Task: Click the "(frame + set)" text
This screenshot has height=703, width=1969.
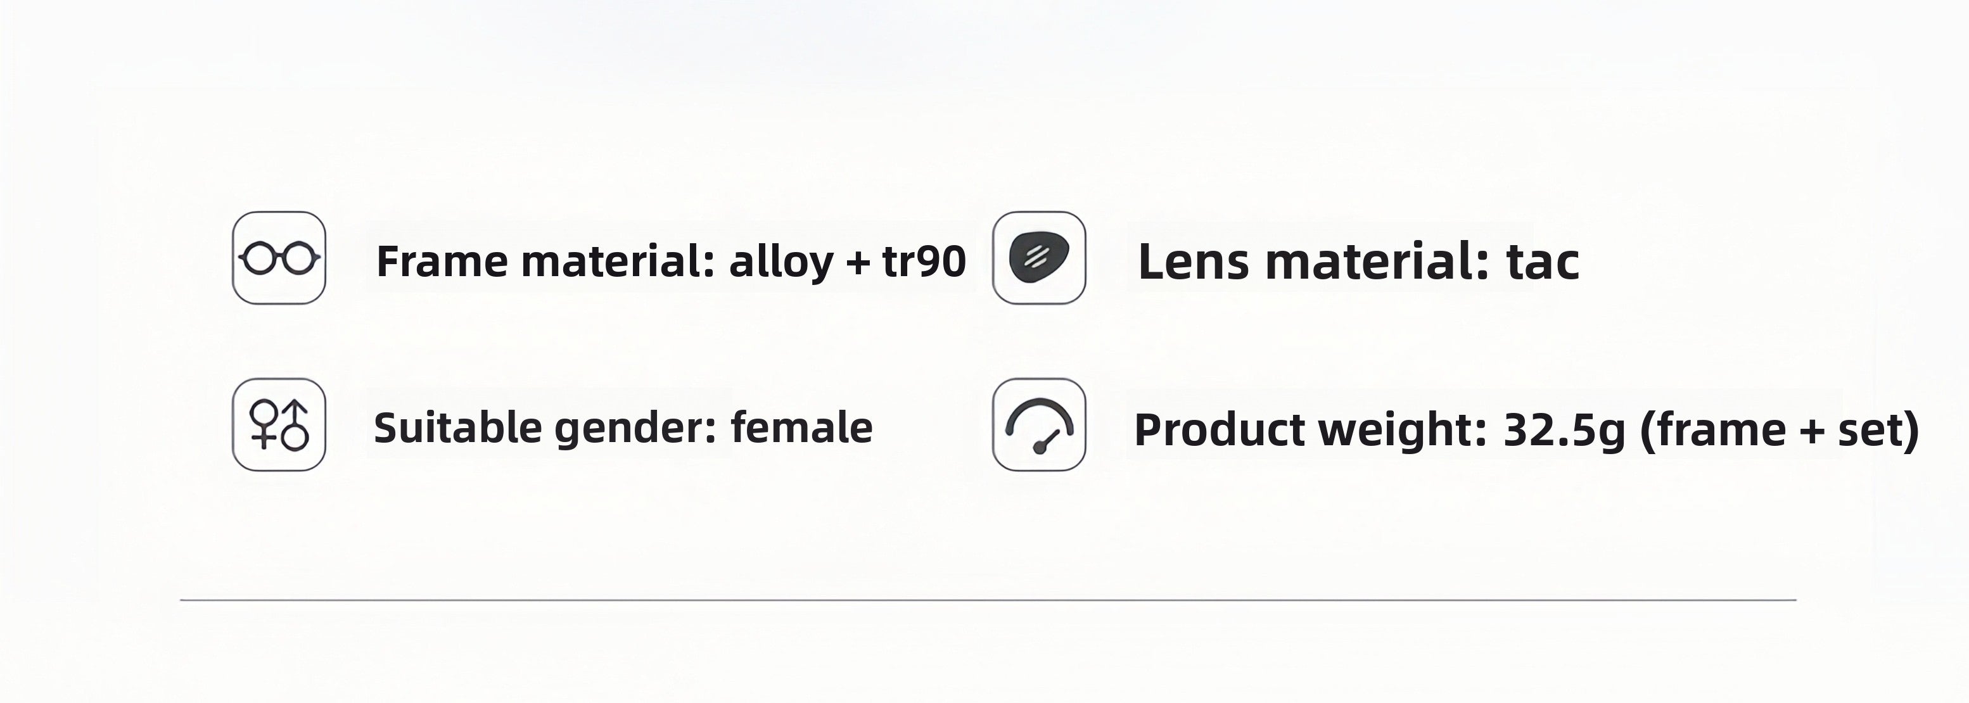Action: point(1780,430)
